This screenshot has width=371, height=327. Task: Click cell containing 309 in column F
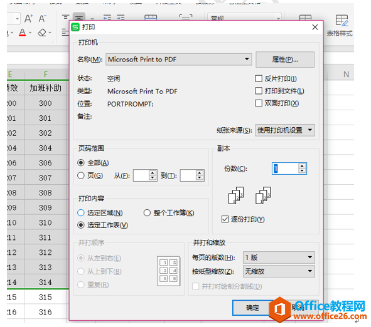(x=45, y=208)
